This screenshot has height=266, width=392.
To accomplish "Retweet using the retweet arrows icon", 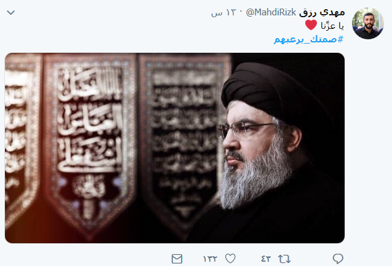I will pyautogui.click(x=284, y=259).
